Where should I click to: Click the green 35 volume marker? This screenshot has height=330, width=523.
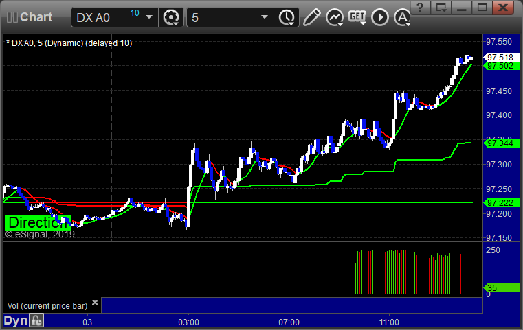point(502,287)
